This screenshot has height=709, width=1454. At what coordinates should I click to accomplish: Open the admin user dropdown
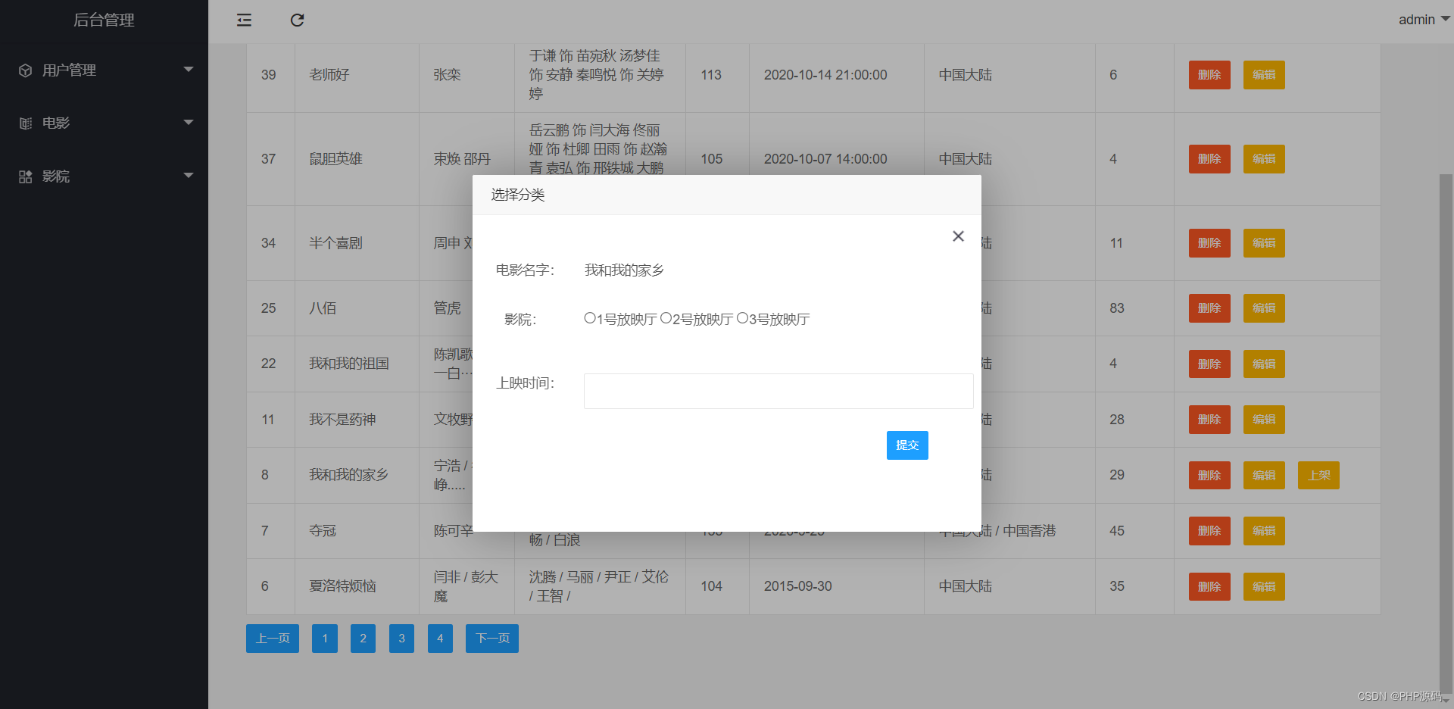coord(1424,20)
